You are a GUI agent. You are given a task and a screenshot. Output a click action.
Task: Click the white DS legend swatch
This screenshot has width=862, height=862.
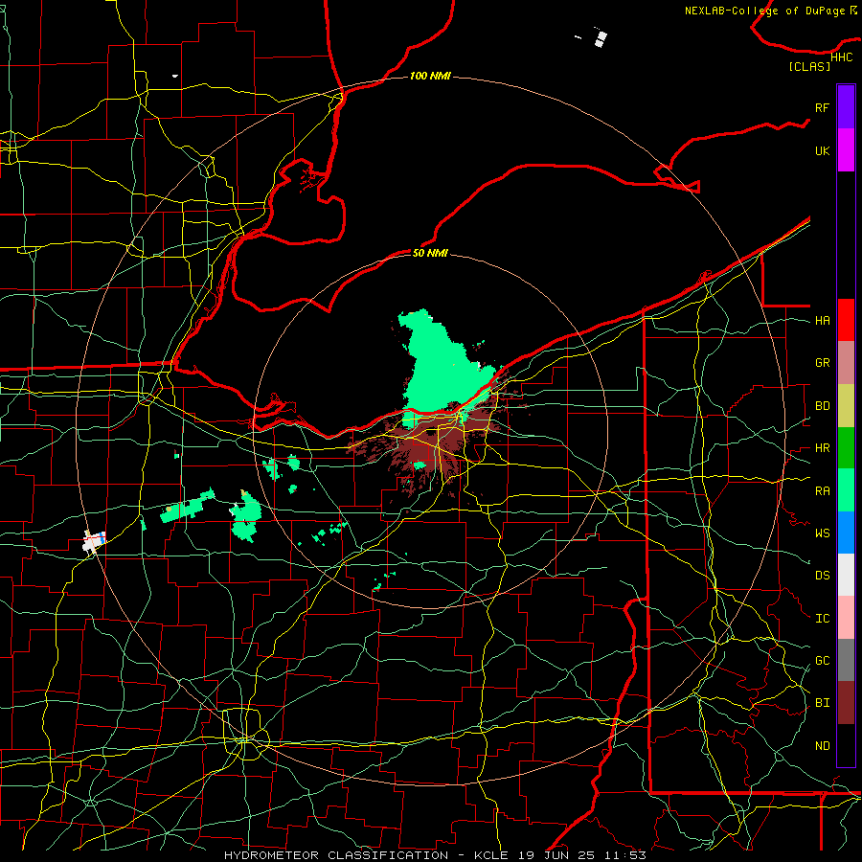pyautogui.click(x=846, y=575)
